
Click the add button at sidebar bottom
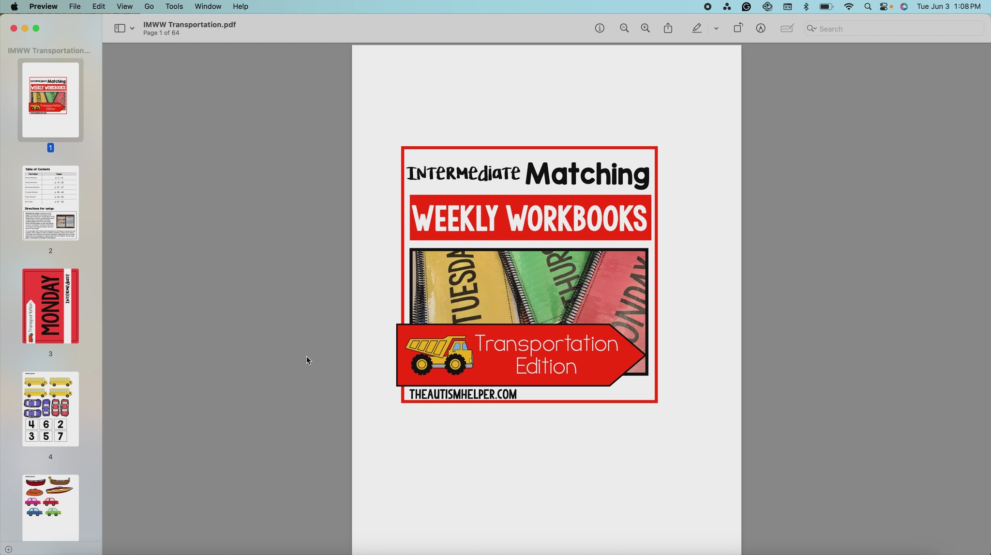8,549
